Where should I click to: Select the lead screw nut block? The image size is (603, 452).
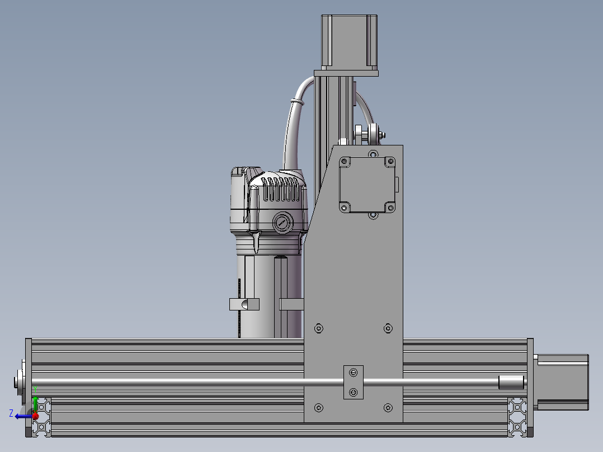(354, 382)
